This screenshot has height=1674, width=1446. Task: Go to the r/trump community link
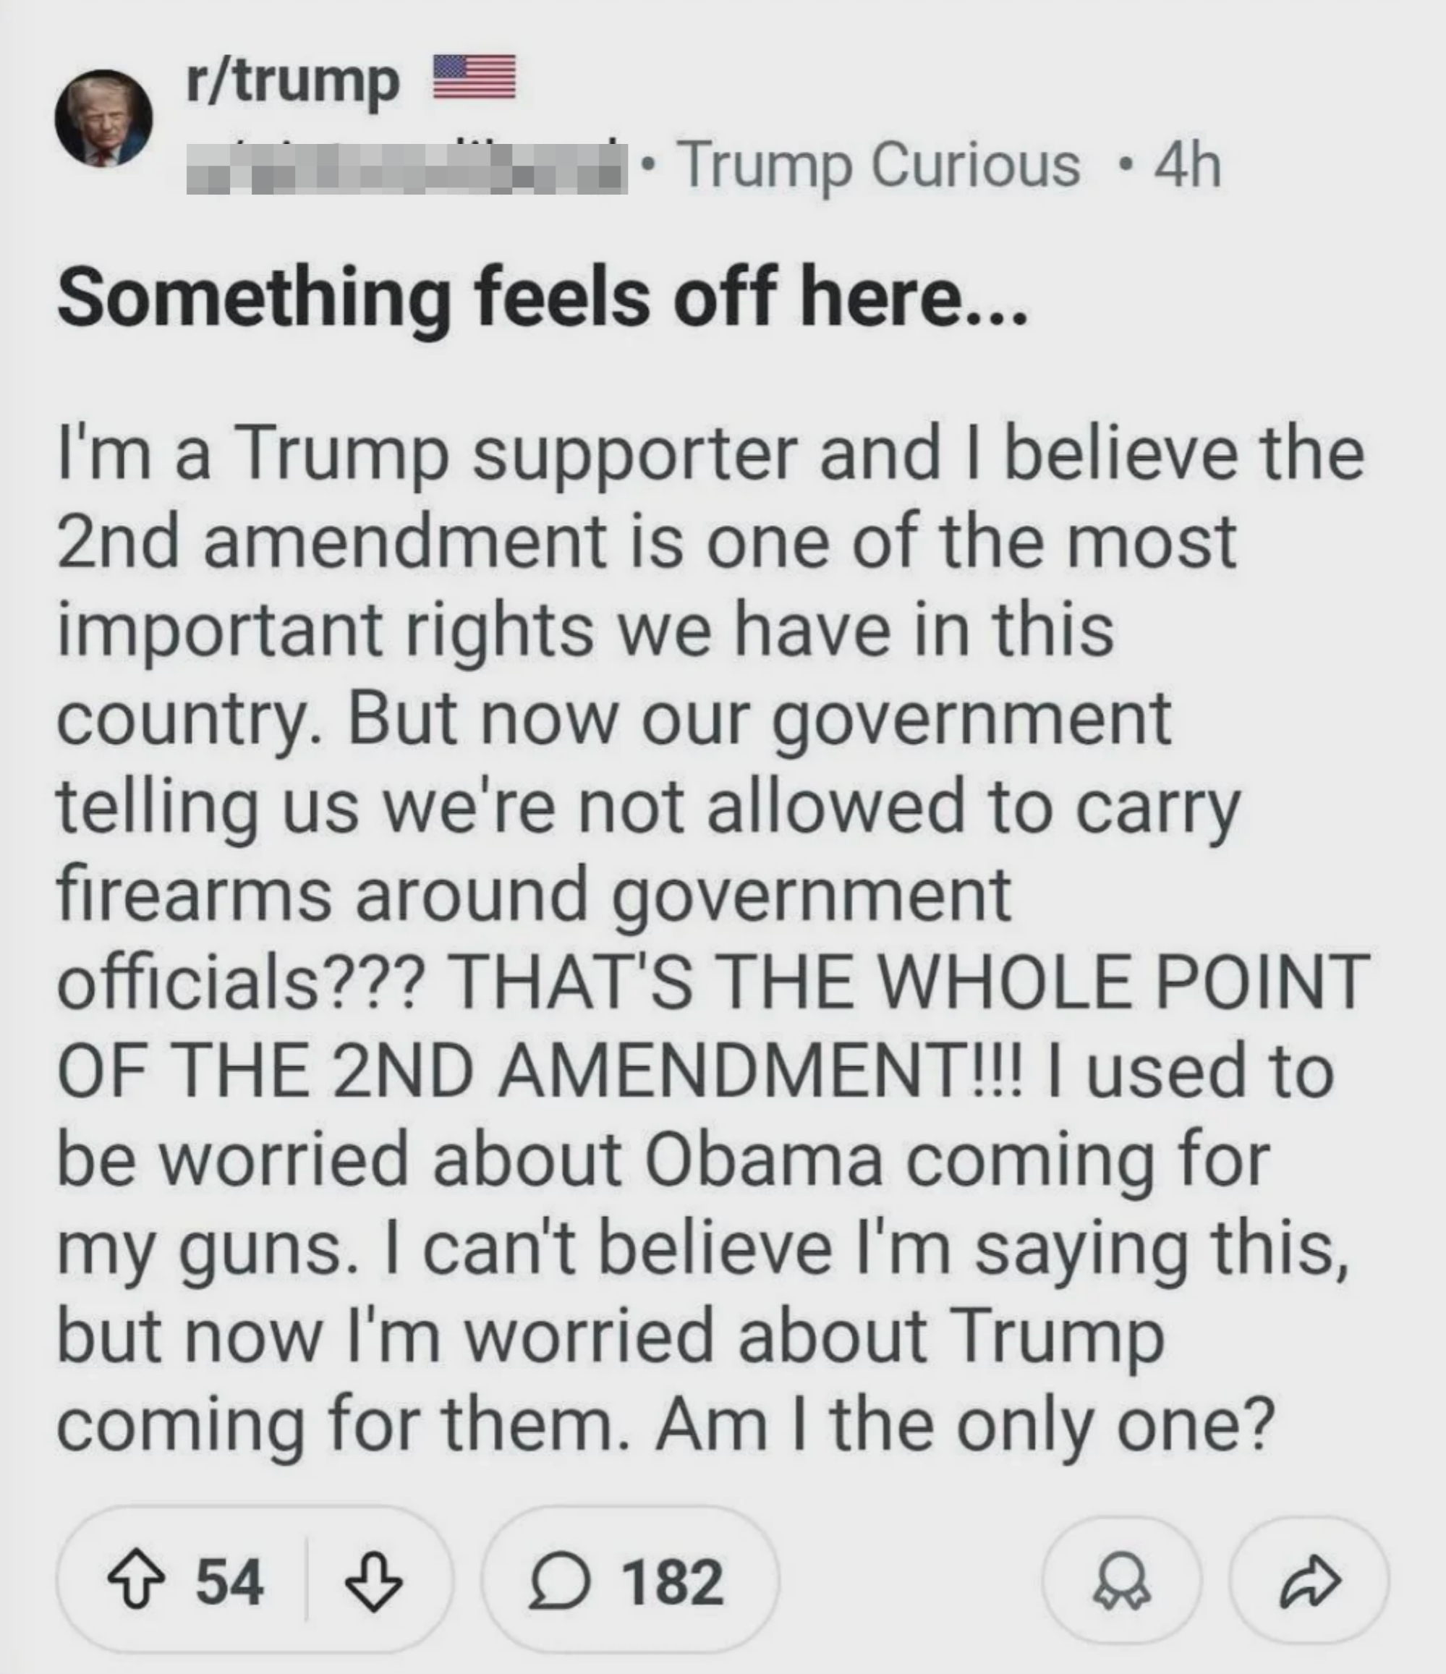pos(292,81)
